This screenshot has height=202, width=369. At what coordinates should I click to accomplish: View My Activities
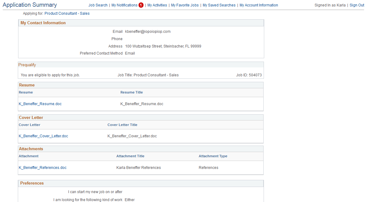tap(157, 5)
